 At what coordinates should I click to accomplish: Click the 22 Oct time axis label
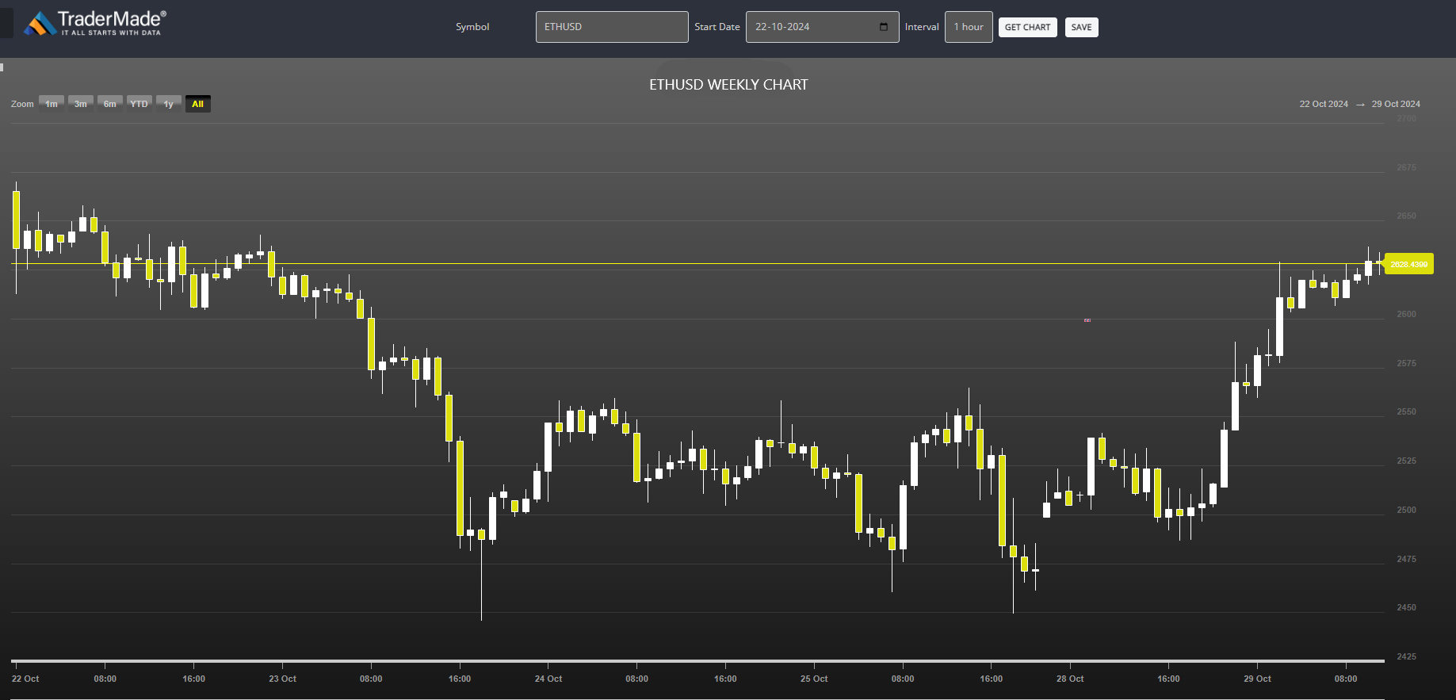point(25,679)
